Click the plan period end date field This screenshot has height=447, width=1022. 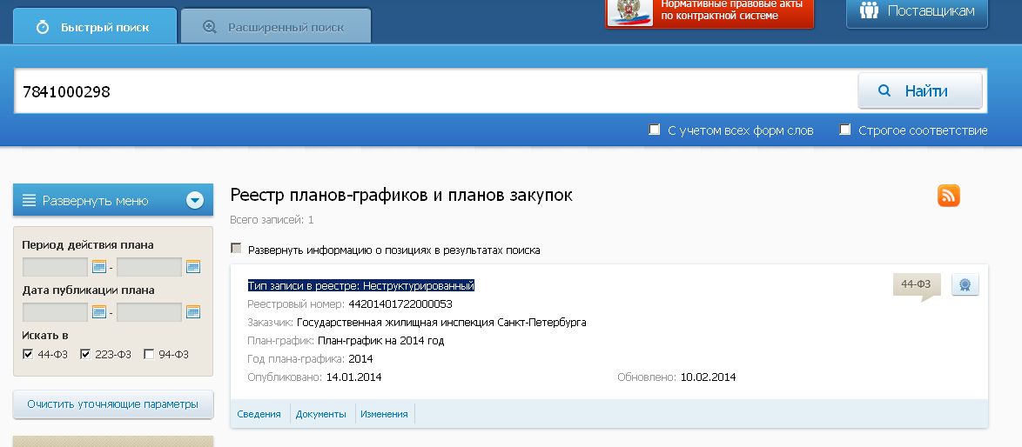(149, 267)
